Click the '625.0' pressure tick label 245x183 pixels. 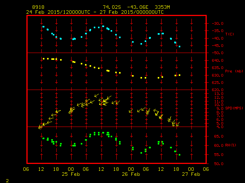click(x=218, y=82)
